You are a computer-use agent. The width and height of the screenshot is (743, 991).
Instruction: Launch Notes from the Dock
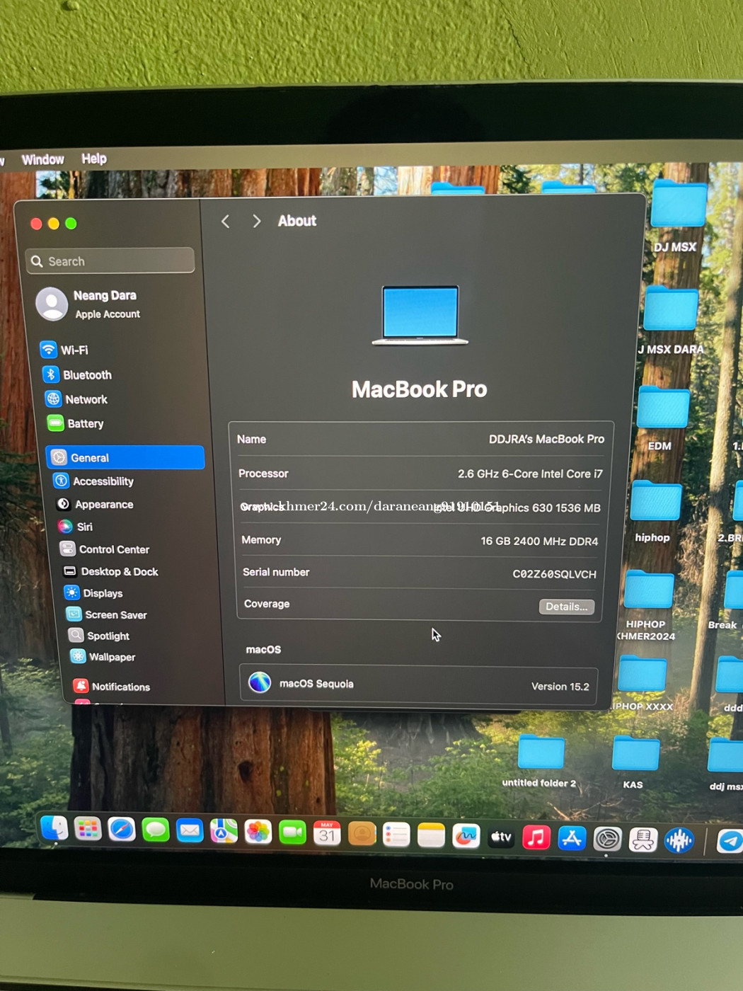pyautogui.click(x=431, y=836)
